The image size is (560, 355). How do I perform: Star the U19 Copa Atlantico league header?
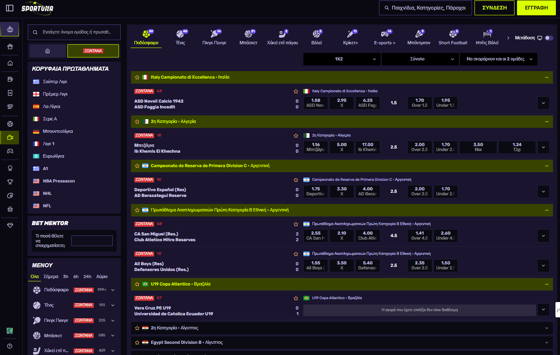[137, 284]
